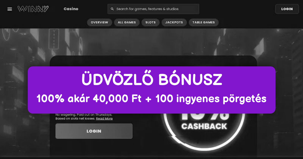Viewport: 303px width, 159px height.
Task: Open the Slots category tab
Action: click(x=150, y=22)
